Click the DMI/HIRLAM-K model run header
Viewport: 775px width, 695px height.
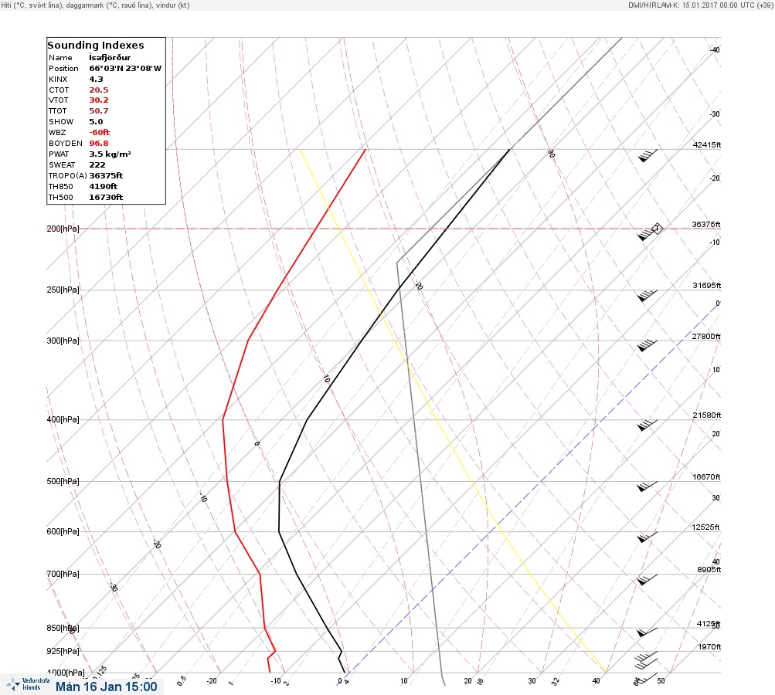700,5
